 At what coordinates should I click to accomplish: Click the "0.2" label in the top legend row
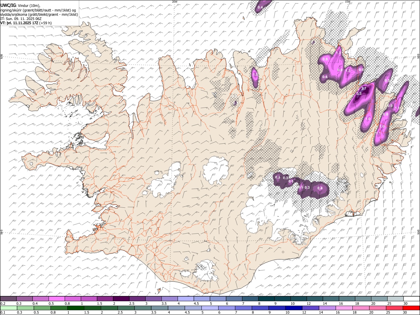(x=3, y=304)
